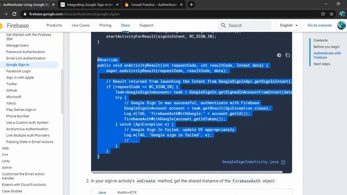Open Twitter in sidebar
Viewport: 347px width, 195px height.
tap(11, 84)
